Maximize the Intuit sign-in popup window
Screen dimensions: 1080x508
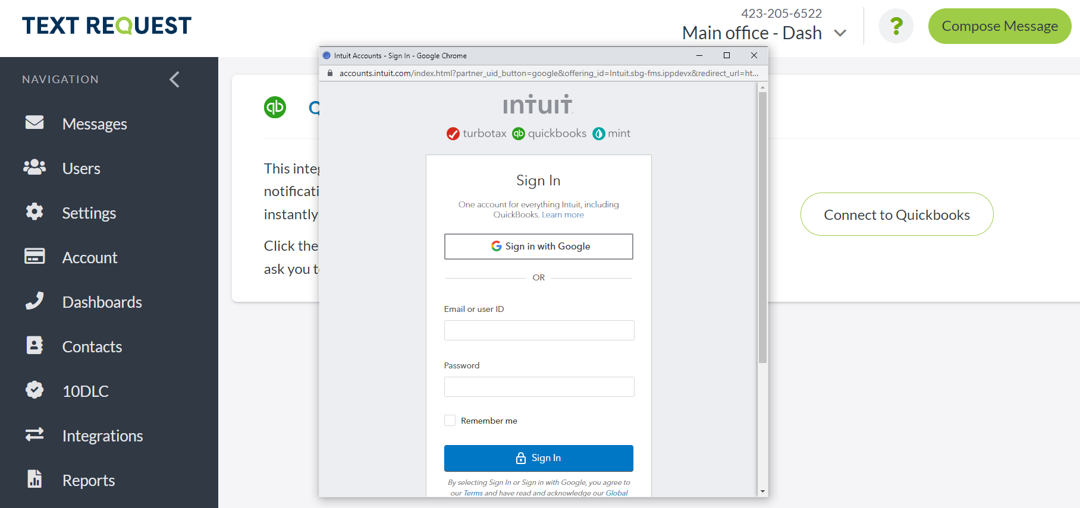point(727,55)
